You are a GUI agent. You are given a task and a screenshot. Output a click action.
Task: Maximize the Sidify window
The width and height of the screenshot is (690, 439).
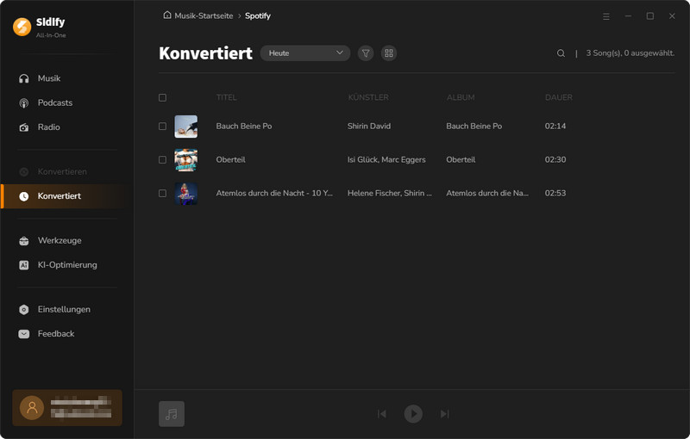click(650, 16)
